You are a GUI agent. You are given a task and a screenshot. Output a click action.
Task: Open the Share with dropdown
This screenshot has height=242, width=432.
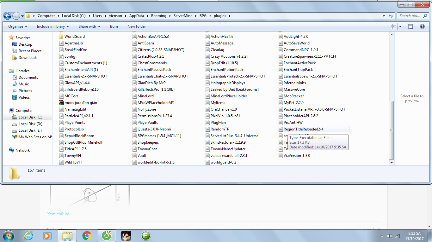89,26
